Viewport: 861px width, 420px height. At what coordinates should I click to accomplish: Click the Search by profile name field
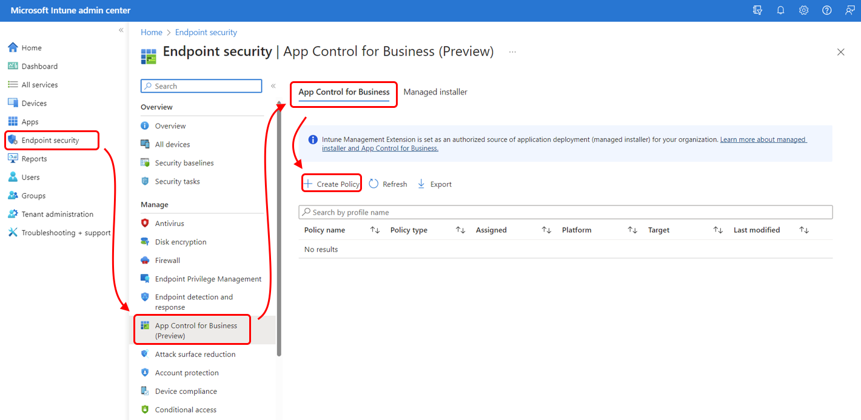tap(565, 212)
